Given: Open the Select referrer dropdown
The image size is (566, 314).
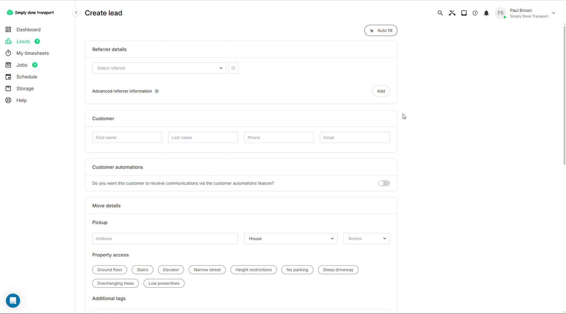Looking at the screenshot, I should pos(159,68).
